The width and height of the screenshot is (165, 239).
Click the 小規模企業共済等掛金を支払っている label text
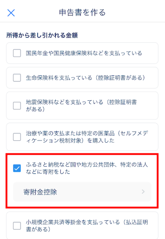point(73,222)
